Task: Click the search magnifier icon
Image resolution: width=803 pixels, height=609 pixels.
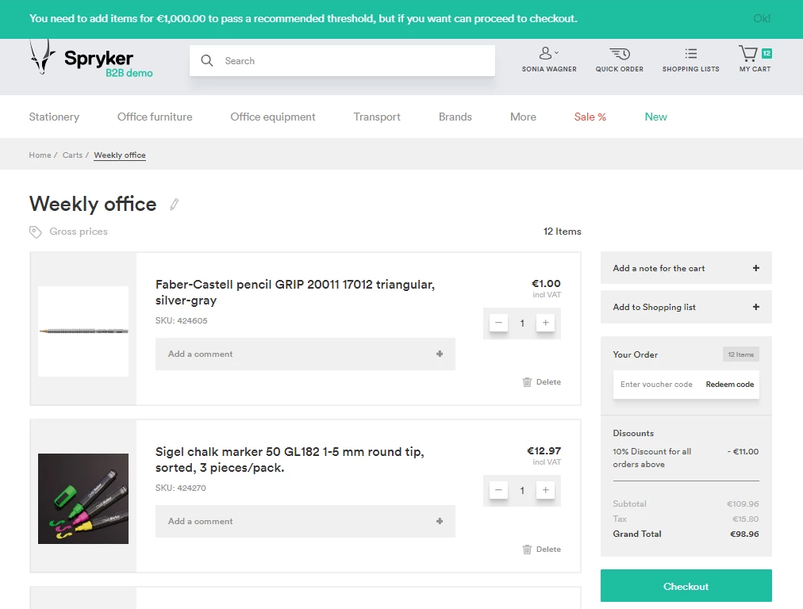Action: pos(207,60)
